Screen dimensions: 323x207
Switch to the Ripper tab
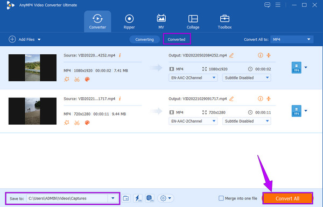[x=129, y=22]
